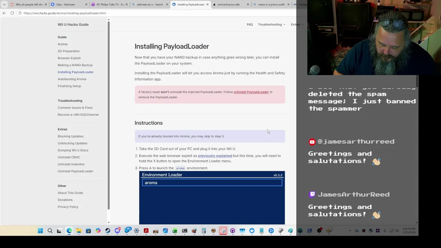The height and width of the screenshot is (248, 441).
Task: Show hidden system tray icons chevron
Action: (350, 231)
